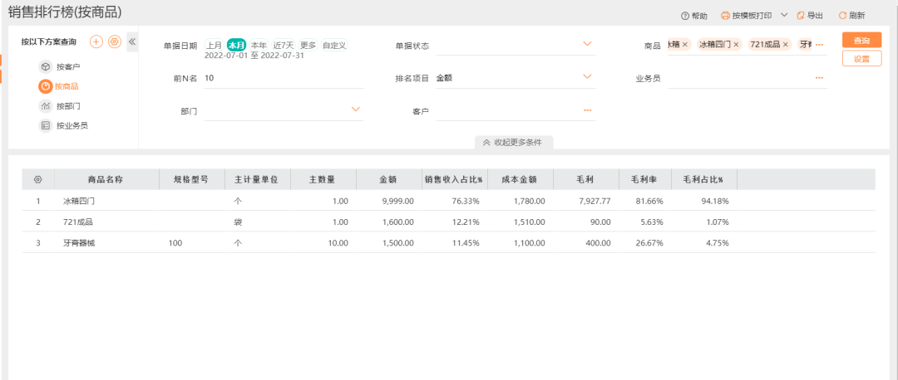The width and height of the screenshot is (898, 380).
Task: Expand the 单据状态 dropdown
Action: pos(587,44)
